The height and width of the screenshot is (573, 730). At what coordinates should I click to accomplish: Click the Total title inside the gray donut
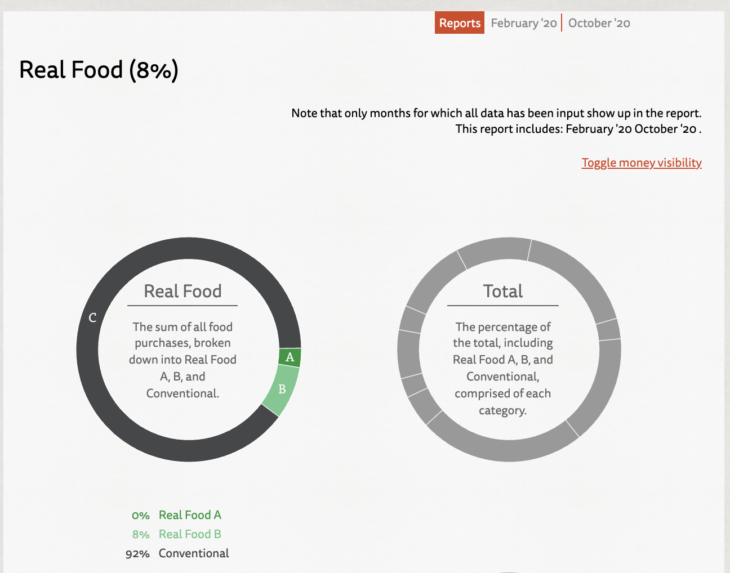[x=503, y=291]
